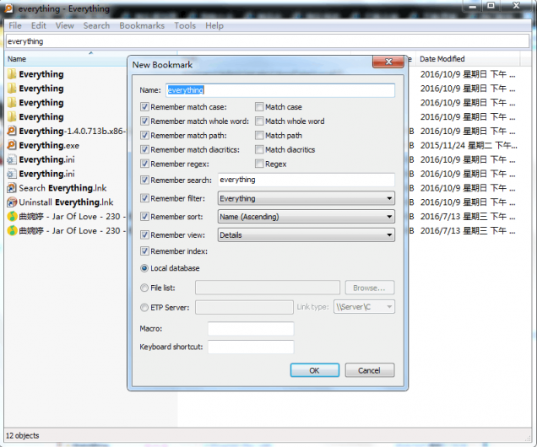Select the File list radio button
Viewport: 537px width, 447px height.
click(x=144, y=288)
